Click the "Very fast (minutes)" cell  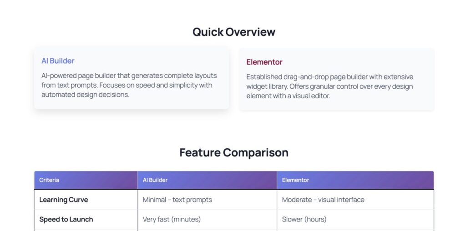[172, 219]
